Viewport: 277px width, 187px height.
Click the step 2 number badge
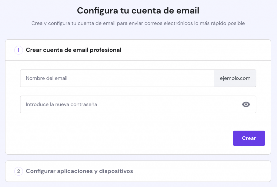19,171
